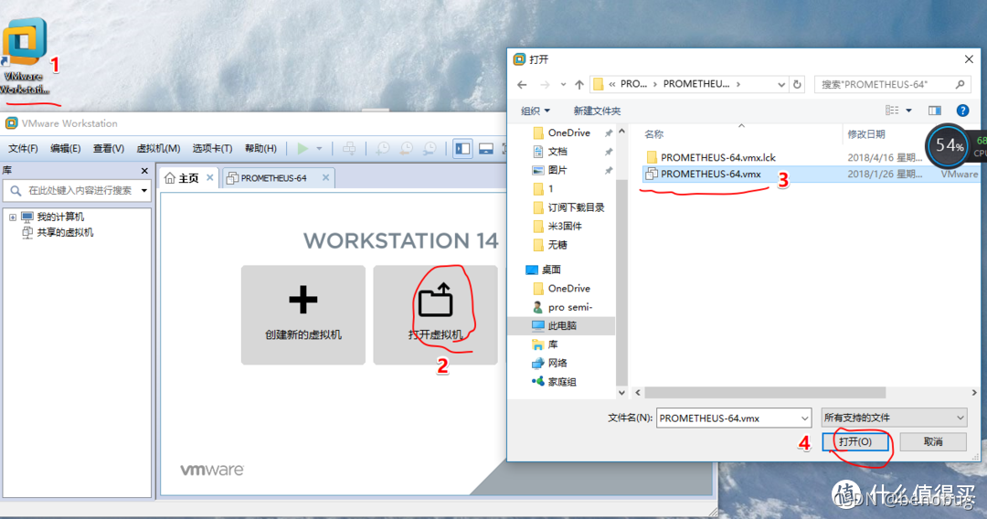
Task: Click the 打开(O) button
Action: [855, 441]
